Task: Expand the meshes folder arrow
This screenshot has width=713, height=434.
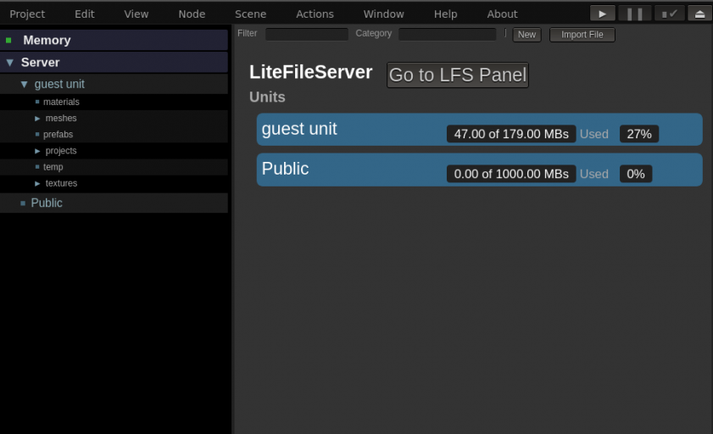Action: point(37,119)
